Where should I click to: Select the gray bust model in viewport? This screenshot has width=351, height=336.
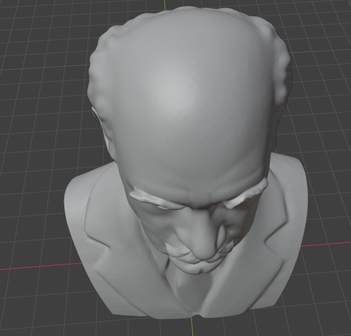186,162
